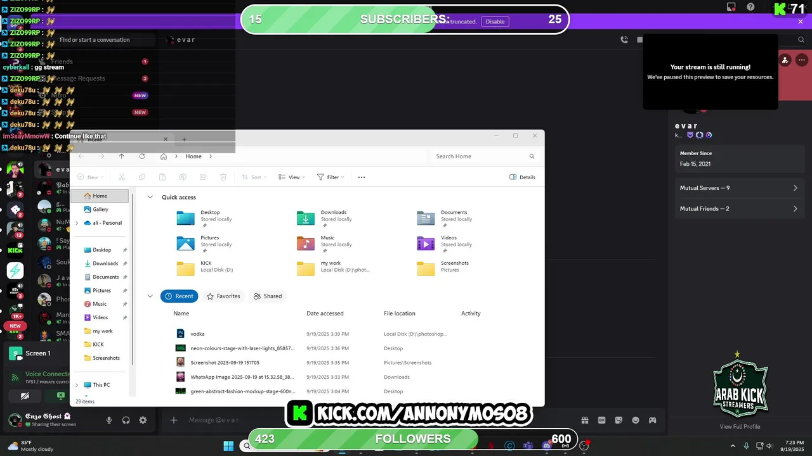The width and height of the screenshot is (812, 456).
Task: Click the taskbar microphone tray icon
Action: coord(746,446)
